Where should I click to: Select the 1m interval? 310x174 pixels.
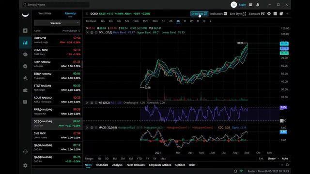(x=102, y=21)
